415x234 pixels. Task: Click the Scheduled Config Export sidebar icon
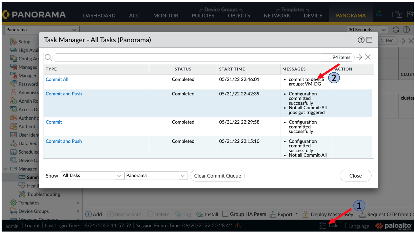[13, 152]
